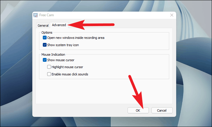Click the Free Cam app icon in title bar
Screen dimensions: 212x127
36,15
